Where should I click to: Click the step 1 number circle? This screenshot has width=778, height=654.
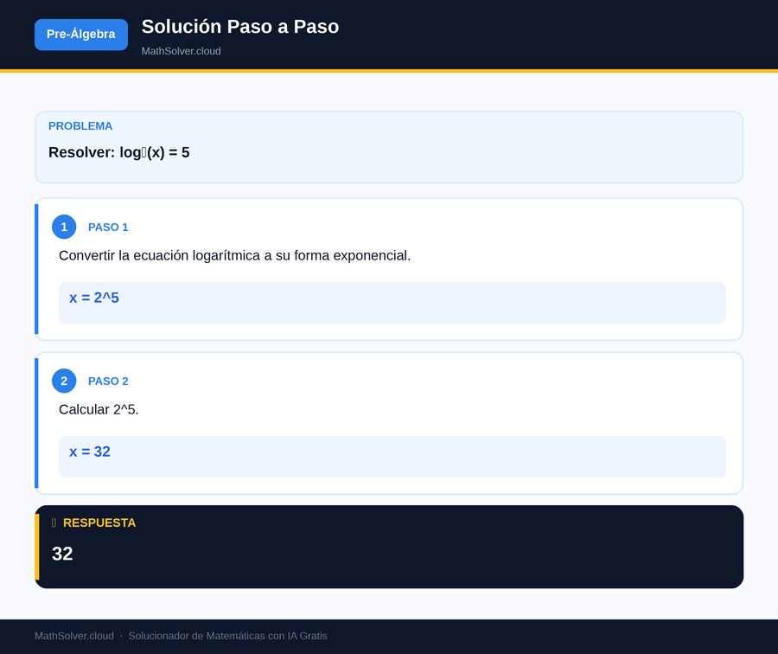[64, 227]
